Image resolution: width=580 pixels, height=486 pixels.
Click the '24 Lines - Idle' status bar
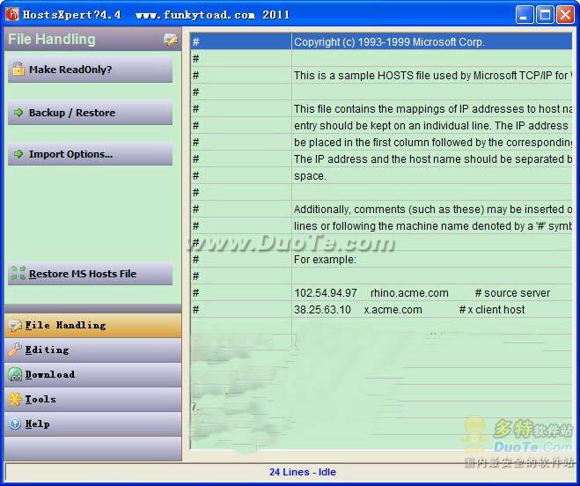coord(290,472)
